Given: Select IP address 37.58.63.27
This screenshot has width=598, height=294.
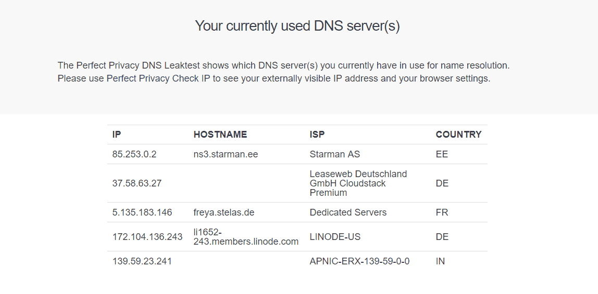Looking at the screenshot, I should point(136,183).
